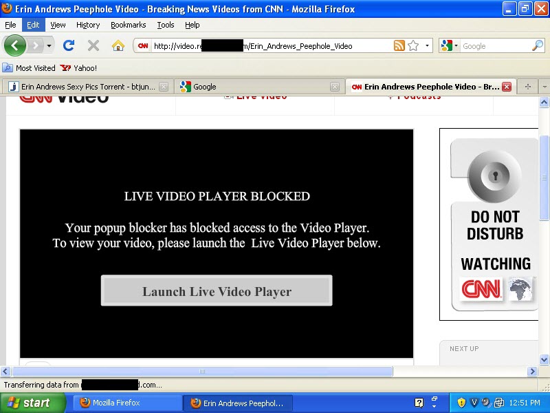Screen dimensions: 550x413
Task: Open the back/forward history dropdown
Action: tap(49, 45)
